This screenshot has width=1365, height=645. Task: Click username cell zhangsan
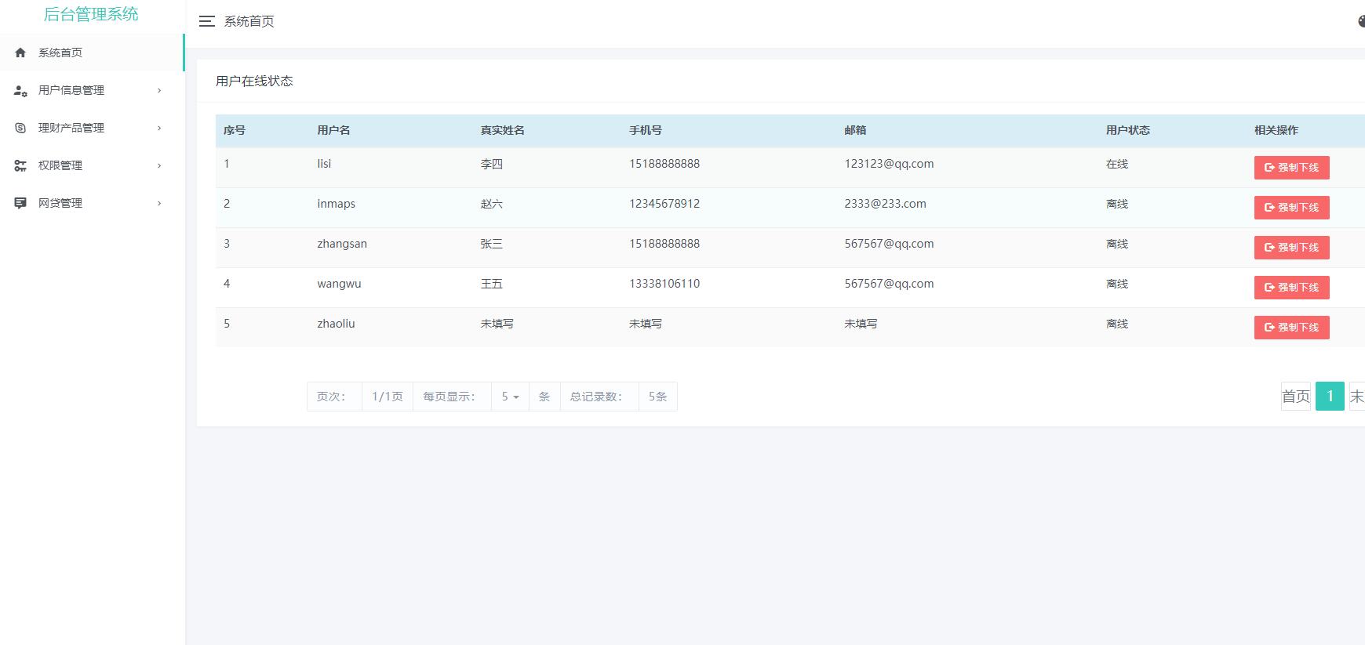tap(342, 244)
